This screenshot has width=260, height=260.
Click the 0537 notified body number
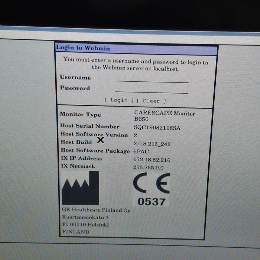click(151, 202)
